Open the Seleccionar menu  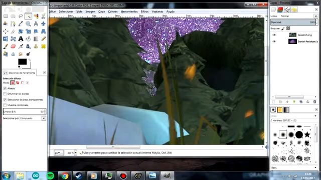click(66, 11)
